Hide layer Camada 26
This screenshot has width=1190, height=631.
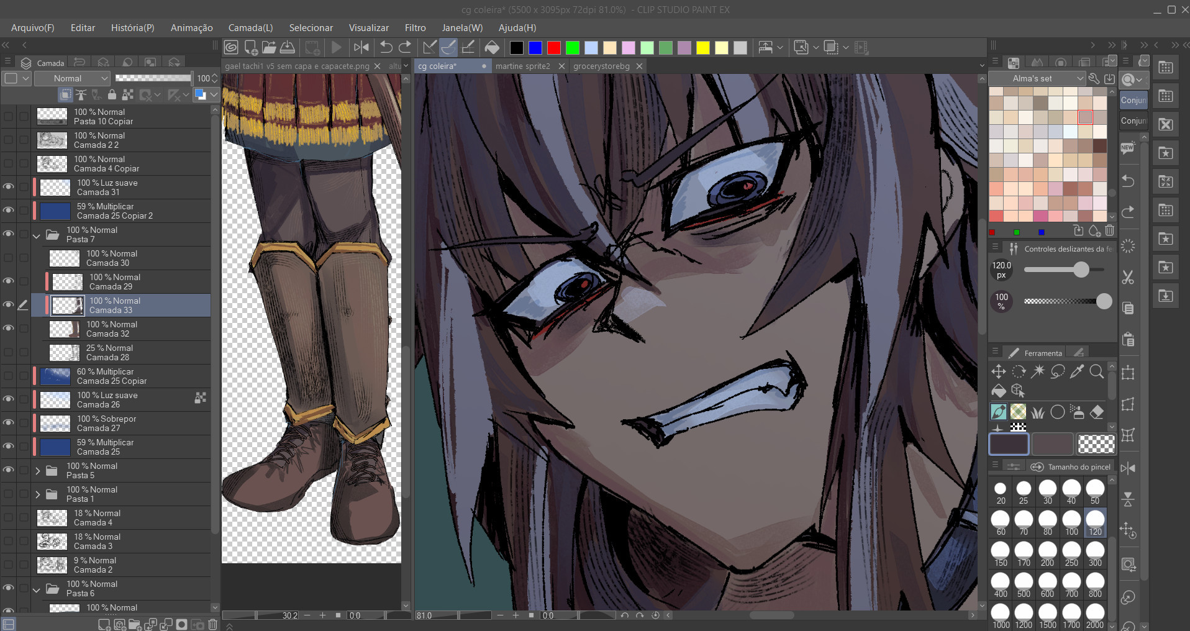tap(8, 399)
